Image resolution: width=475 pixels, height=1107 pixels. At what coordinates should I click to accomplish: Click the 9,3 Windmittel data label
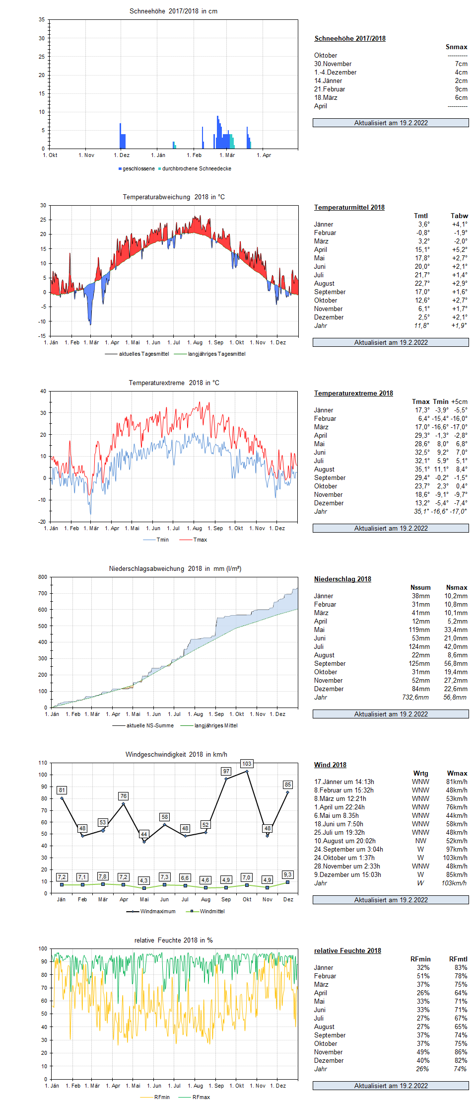click(288, 874)
